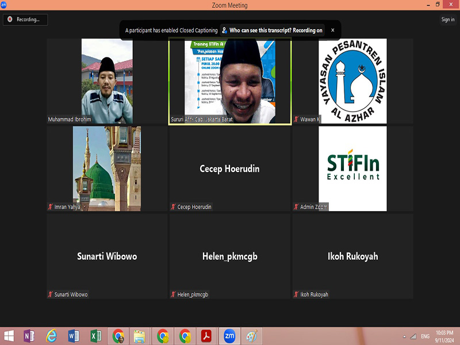Open Adobe Acrobat Reader from the taskbar
This screenshot has height=345, width=460.
[x=206, y=336]
